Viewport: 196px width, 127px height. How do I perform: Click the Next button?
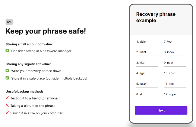[x=161, y=110]
